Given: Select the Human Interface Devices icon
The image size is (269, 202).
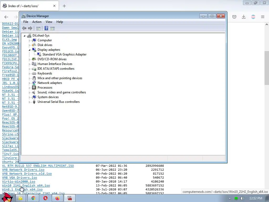Looking at the screenshot, I should click(34, 64).
